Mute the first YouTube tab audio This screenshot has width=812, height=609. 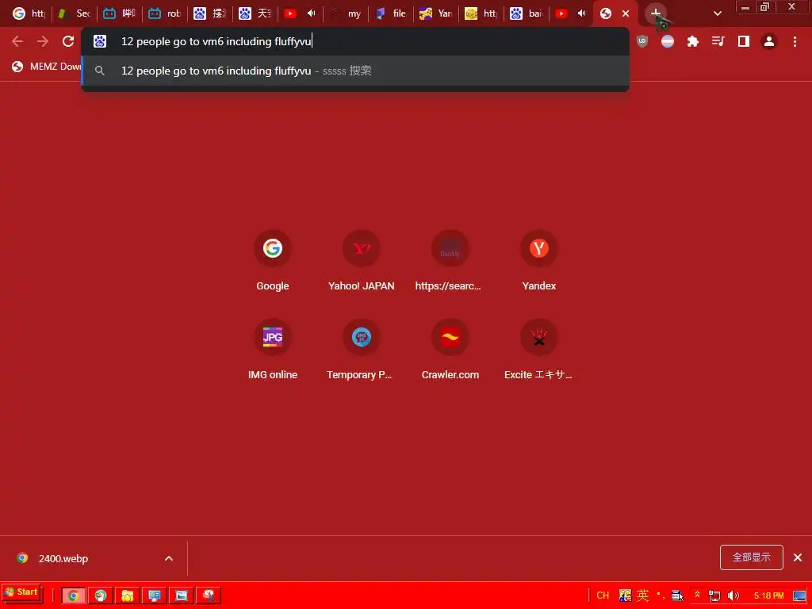[x=311, y=13]
